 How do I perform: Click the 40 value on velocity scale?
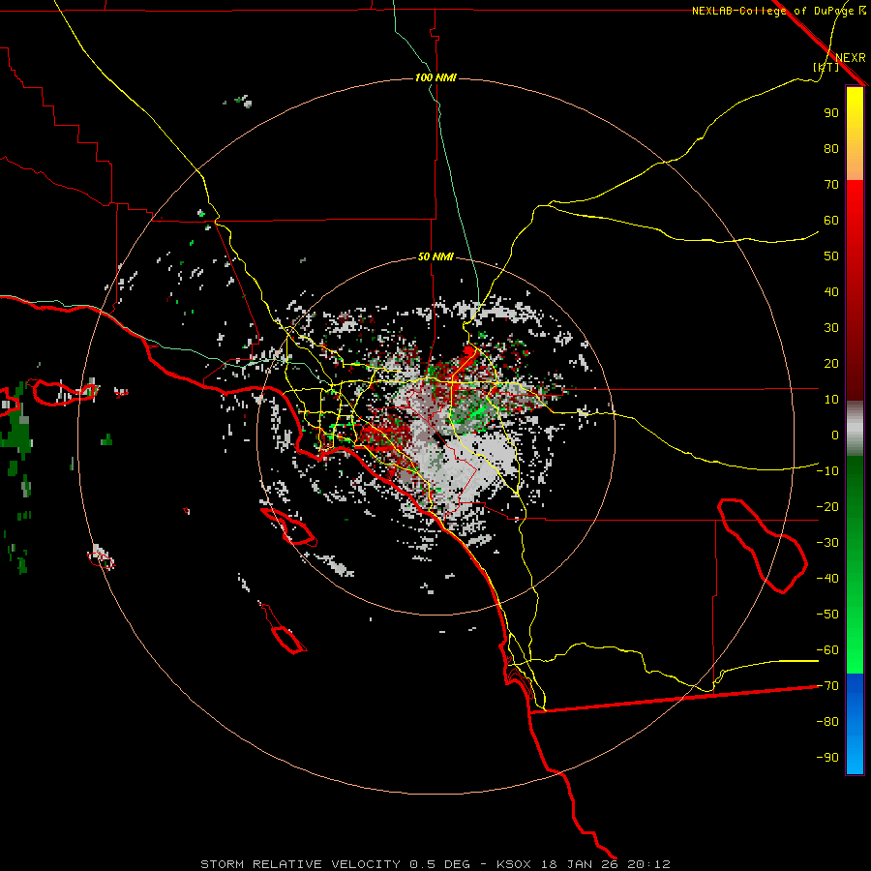click(831, 291)
